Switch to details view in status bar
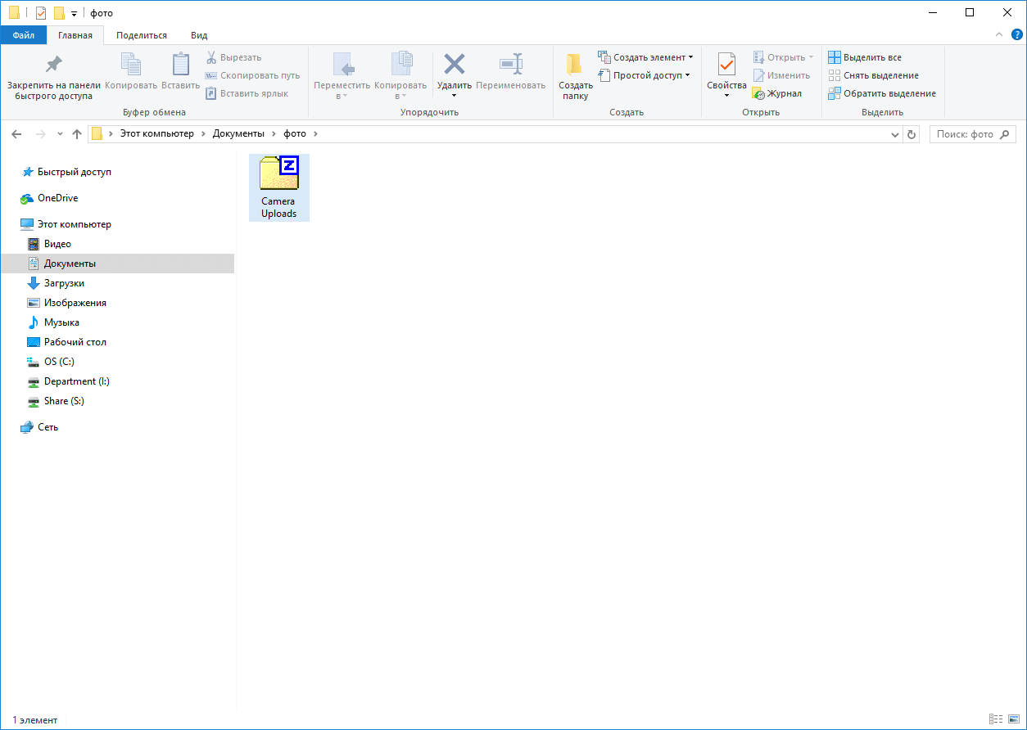 pyautogui.click(x=996, y=719)
